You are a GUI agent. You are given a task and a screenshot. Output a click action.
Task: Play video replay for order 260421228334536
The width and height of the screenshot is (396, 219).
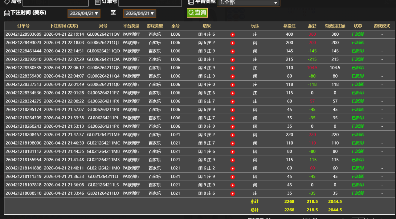(233, 93)
